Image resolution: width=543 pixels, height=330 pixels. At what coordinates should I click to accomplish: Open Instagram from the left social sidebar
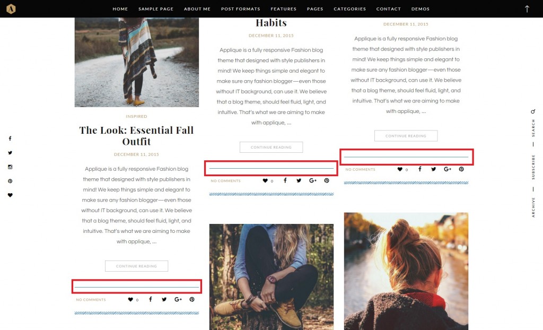[10, 167]
